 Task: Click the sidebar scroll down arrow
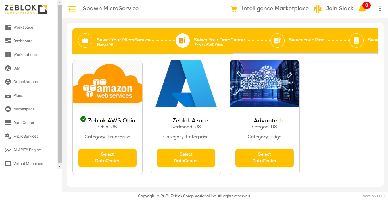tap(60, 166)
